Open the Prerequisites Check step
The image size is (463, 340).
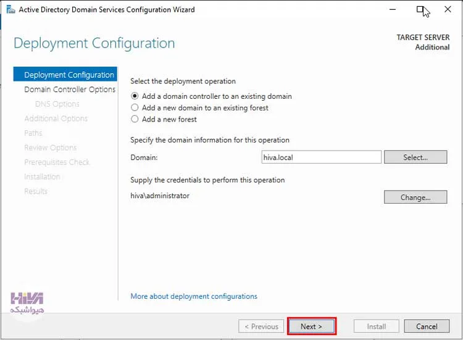[57, 162]
